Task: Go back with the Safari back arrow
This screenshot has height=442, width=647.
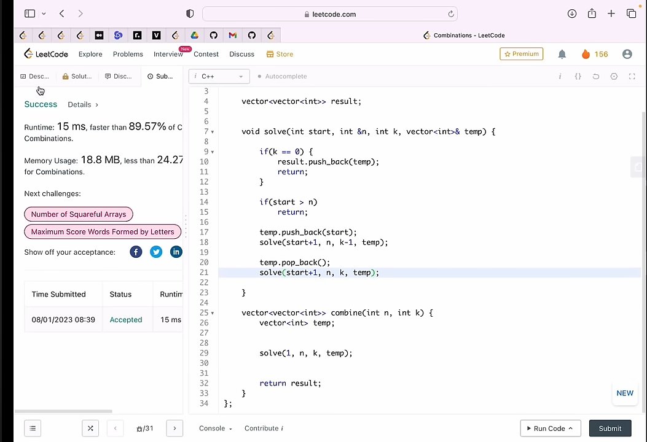Action: pos(61,14)
